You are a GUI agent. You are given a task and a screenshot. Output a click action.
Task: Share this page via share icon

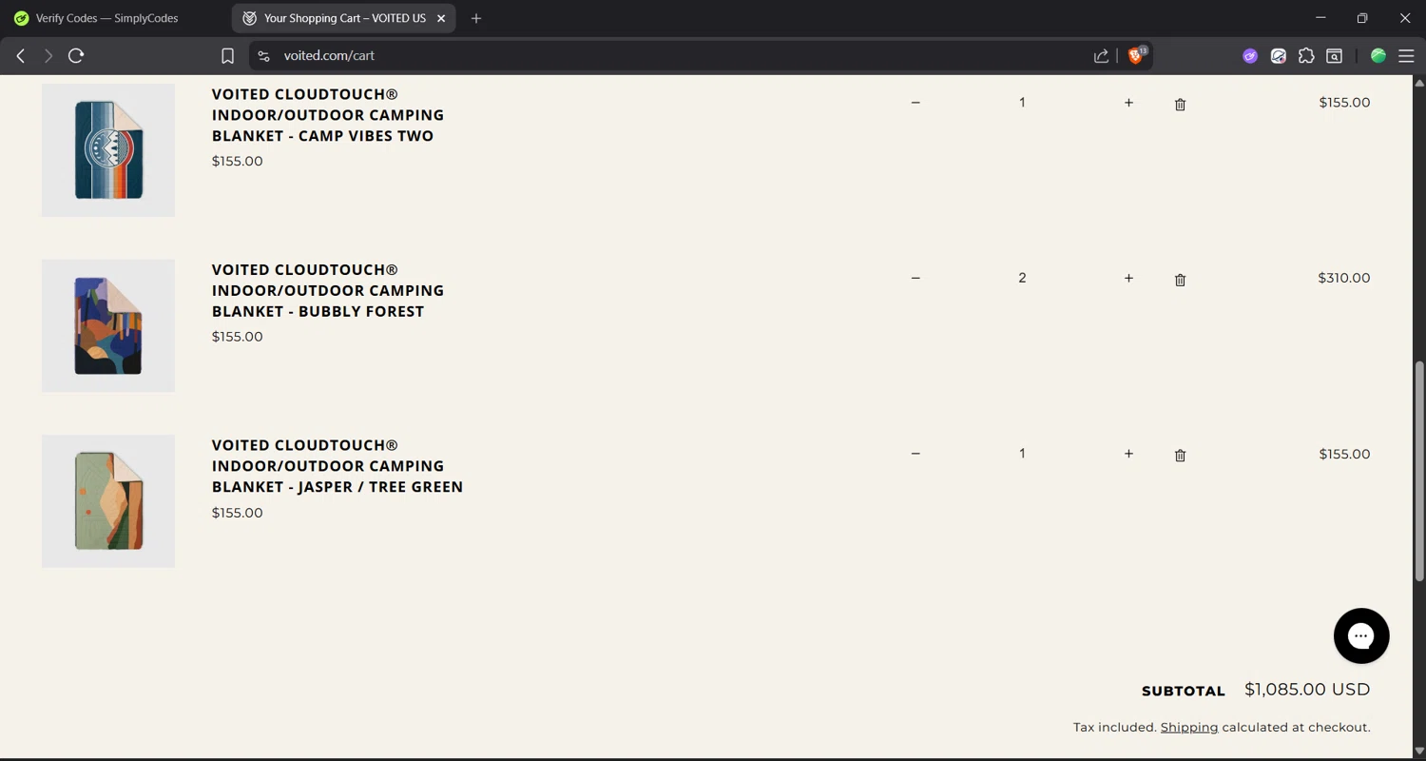[x=1101, y=56]
